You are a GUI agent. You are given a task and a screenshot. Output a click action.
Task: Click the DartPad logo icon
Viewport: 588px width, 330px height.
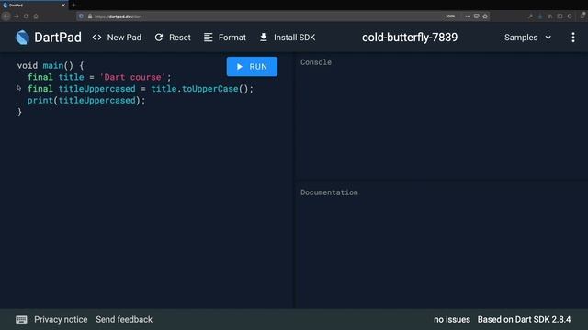[22, 38]
